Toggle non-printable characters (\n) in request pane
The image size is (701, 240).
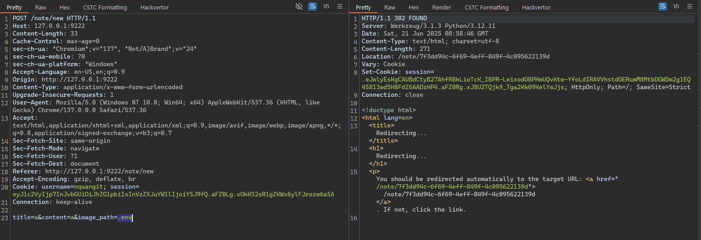[326, 6]
